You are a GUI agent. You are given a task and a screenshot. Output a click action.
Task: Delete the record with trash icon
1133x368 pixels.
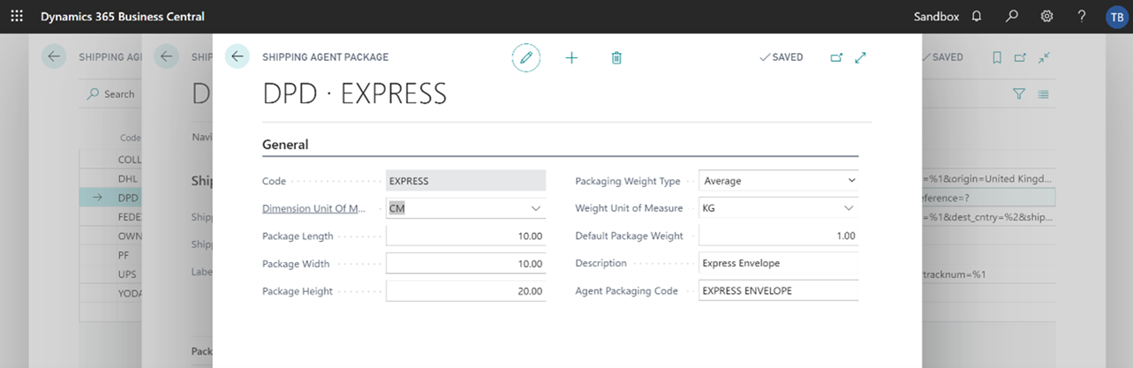click(616, 57)
